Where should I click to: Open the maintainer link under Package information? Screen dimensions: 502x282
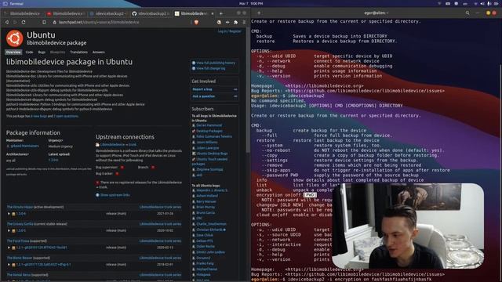(x=24, y=146)
